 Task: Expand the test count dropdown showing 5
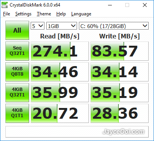pyautogui.click(x=38, y=26)
